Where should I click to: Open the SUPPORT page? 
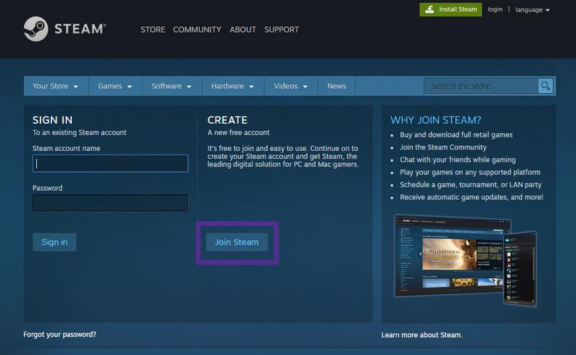point(282,29)
